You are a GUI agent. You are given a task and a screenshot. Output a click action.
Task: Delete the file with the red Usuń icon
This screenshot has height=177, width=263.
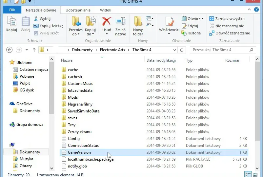107,22
